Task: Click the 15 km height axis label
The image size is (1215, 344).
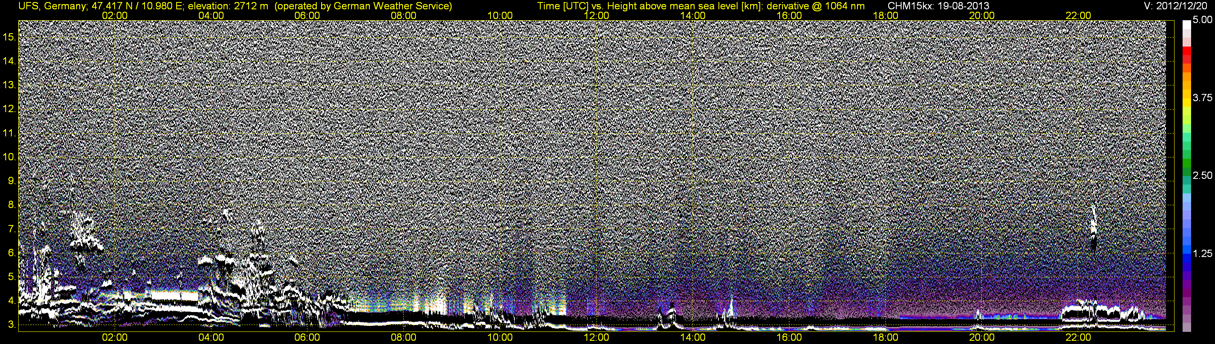Action: [x=9, y=37]
